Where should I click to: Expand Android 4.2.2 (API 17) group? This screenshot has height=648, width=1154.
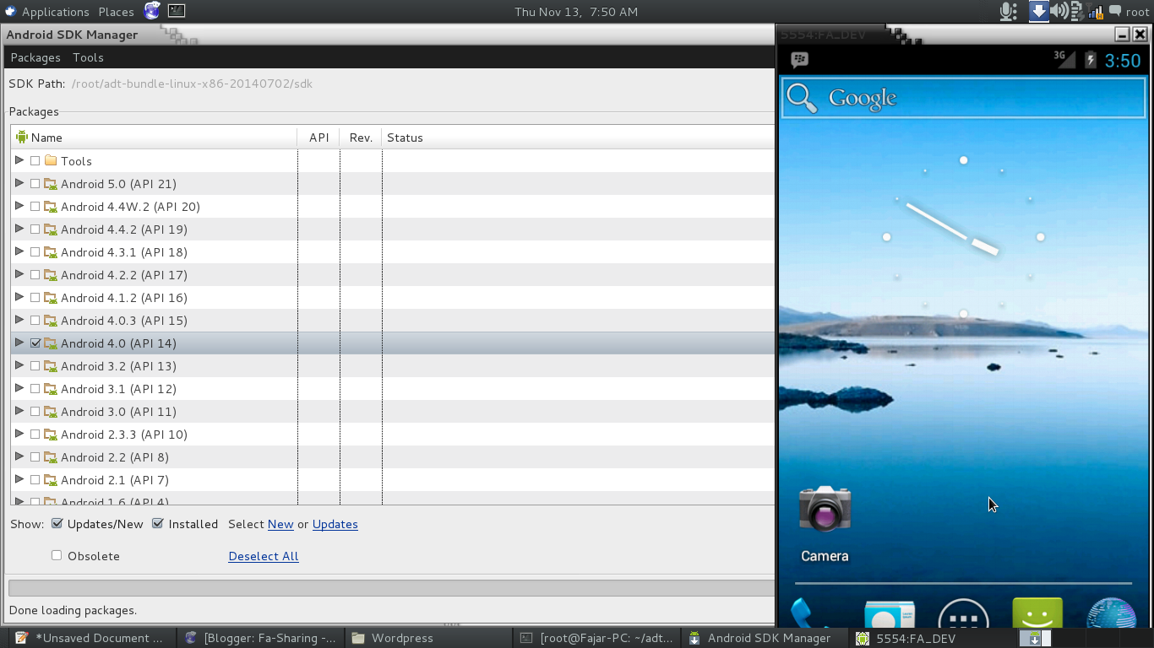tap(19, 273)
